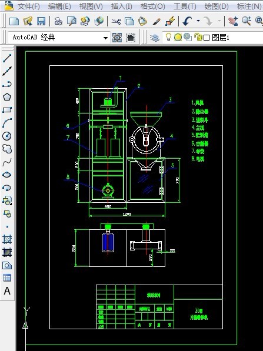Click the Open file icon
The height and width of the screenshot is (351, 263).
[x=28, y=21]
